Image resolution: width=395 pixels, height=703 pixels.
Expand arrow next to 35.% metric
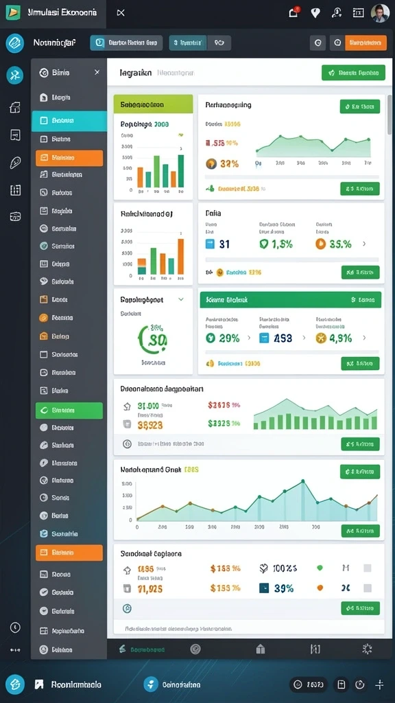(364, 244)
